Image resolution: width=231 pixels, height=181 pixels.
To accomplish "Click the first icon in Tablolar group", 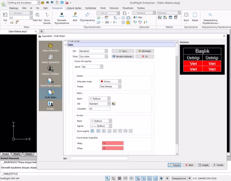I will [x=160, y=18].
